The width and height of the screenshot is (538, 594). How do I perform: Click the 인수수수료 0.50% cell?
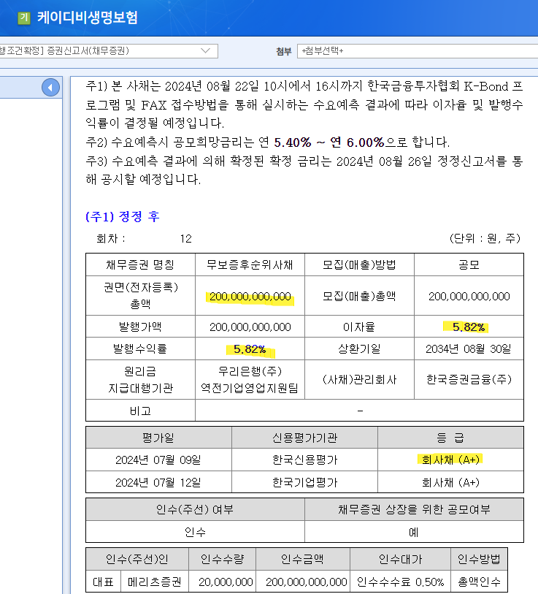tap(400, 582)
